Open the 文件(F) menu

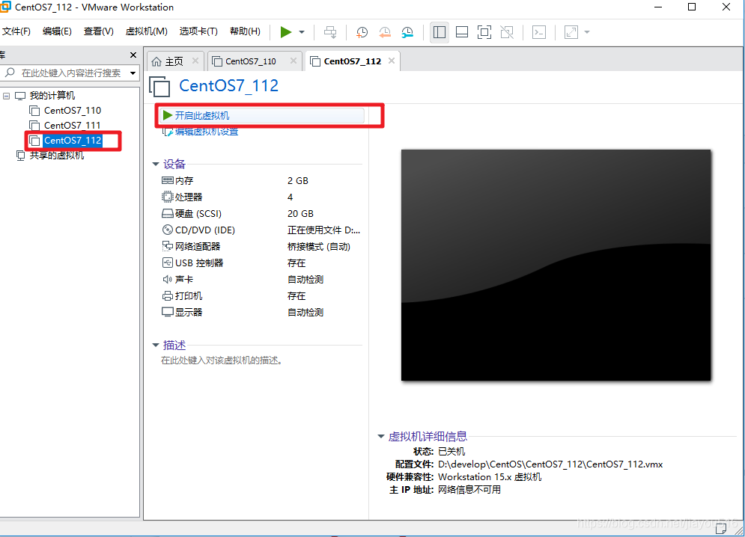(x=16, y=31)
